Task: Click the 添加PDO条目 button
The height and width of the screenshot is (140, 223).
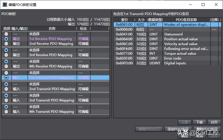Action: click(178, 129)
